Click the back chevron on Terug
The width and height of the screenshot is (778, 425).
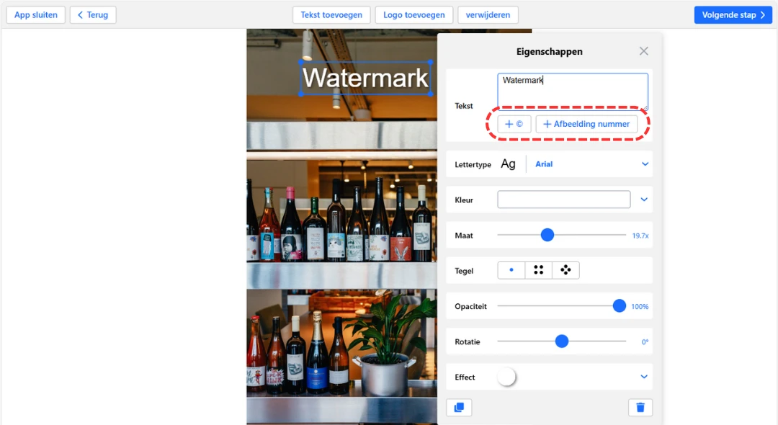click(81, 14)
